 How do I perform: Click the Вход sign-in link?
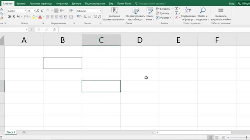tap(232, 3)
